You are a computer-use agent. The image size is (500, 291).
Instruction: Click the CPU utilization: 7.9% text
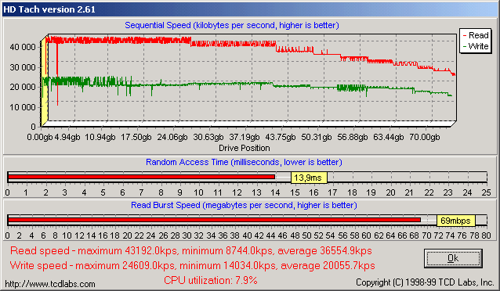coord(211,280)
